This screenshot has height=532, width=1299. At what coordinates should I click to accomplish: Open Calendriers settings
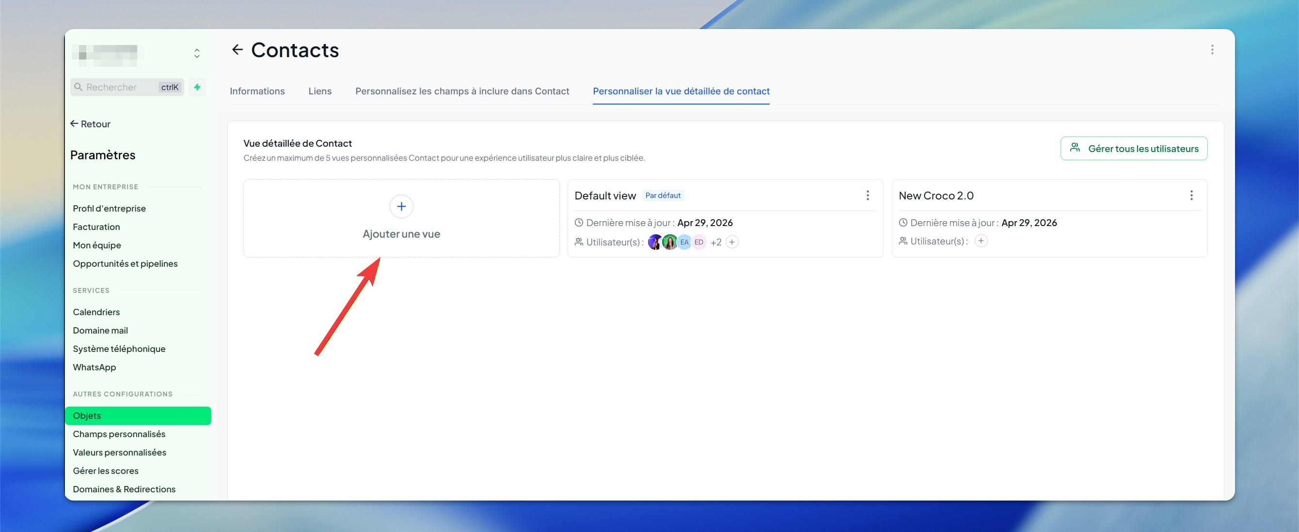(96, 312)
